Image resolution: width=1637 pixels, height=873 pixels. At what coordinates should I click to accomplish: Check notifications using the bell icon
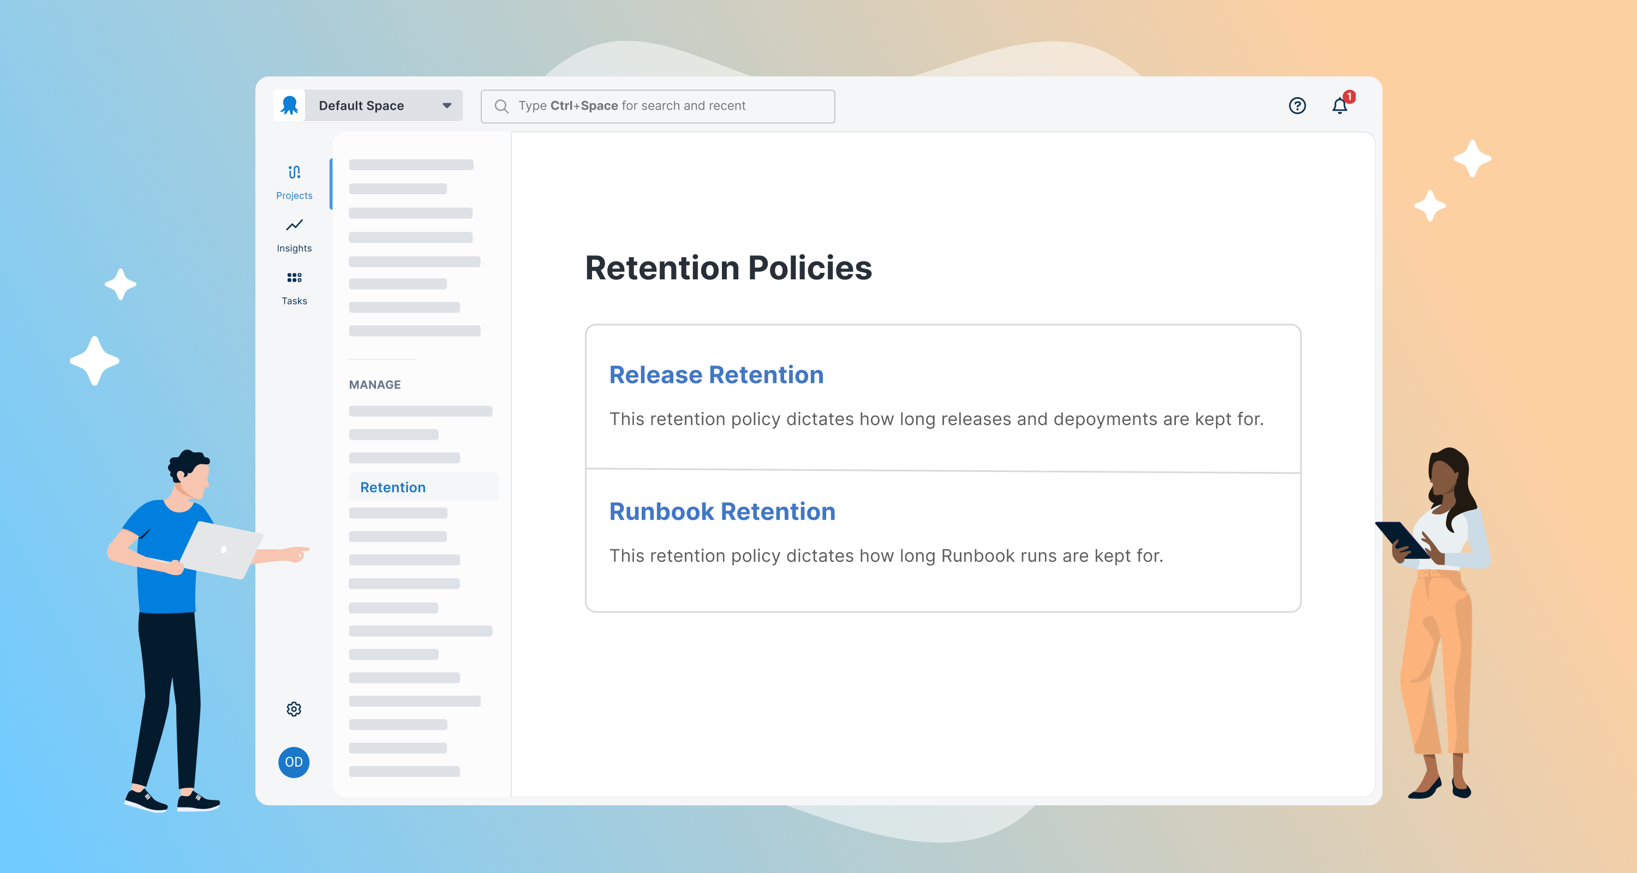point(1339,107)
